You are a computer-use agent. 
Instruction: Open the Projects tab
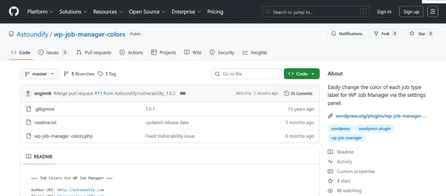164,53
